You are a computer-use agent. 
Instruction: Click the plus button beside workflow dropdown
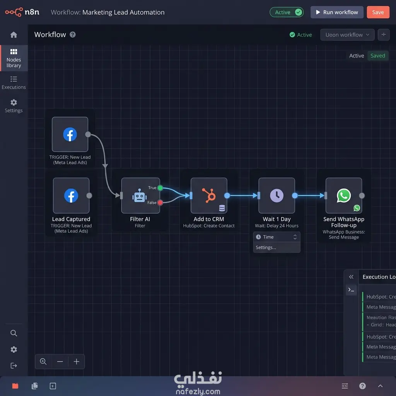pyautogui.click(x=383, y=34)
